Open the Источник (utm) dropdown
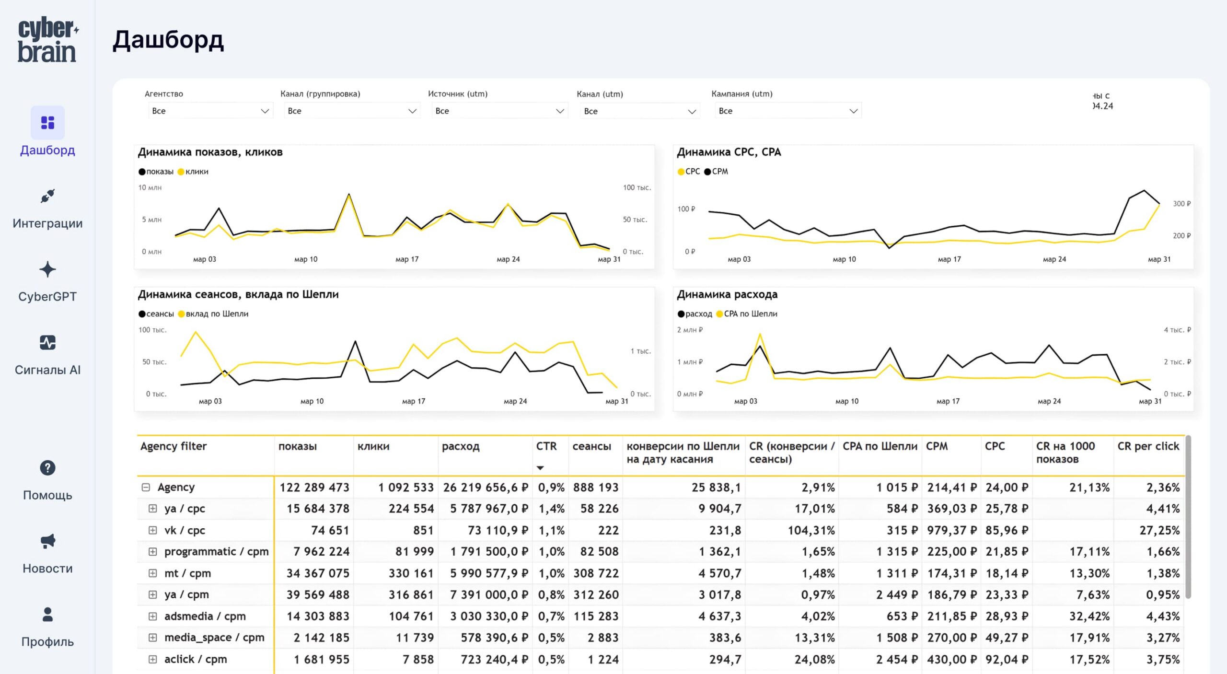The width and height of the screenshot is (1227, 674). [x=499, y=111]
